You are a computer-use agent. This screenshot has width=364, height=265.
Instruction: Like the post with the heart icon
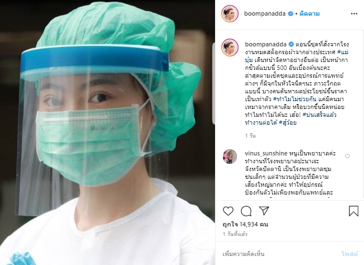tap(228, 211)
